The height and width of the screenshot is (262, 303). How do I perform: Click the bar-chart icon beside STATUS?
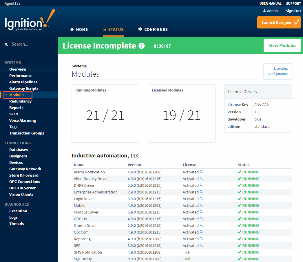[105, 29]
